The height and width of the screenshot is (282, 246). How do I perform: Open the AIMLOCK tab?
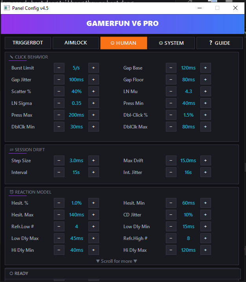(76, 43)
